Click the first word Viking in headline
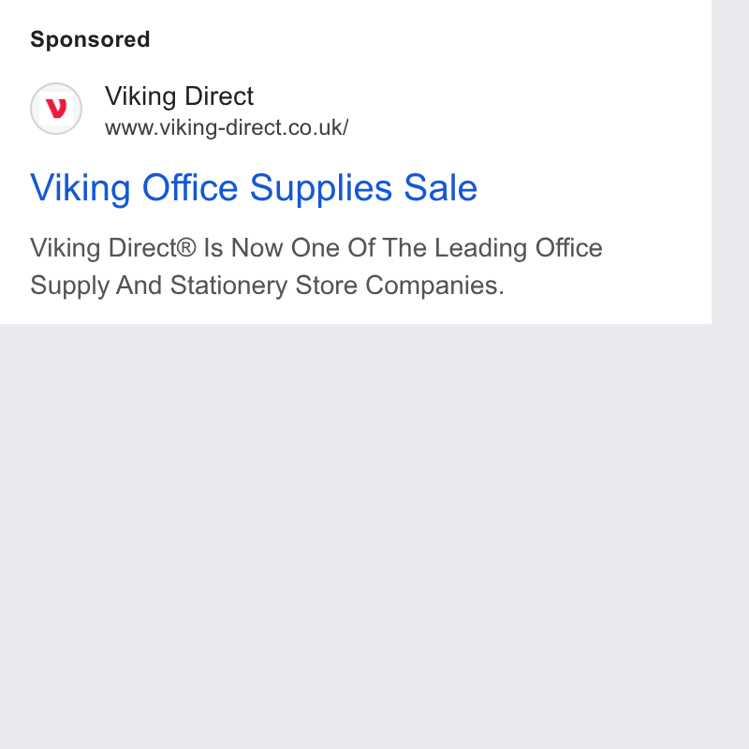 [81, 189]
